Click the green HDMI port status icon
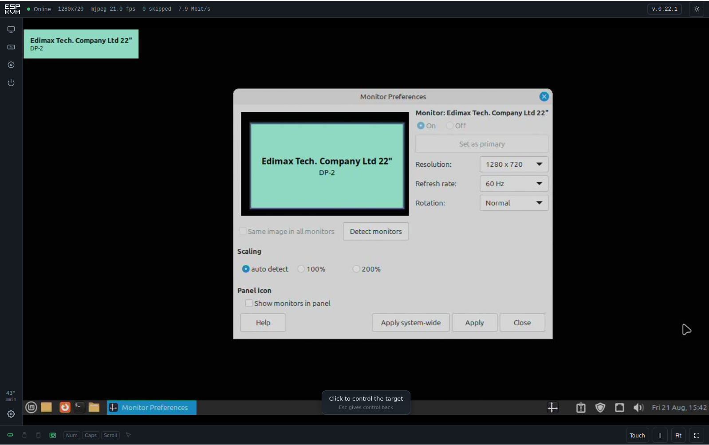The height and width of the screenshot is (445, 709). [x=10, y=435]
